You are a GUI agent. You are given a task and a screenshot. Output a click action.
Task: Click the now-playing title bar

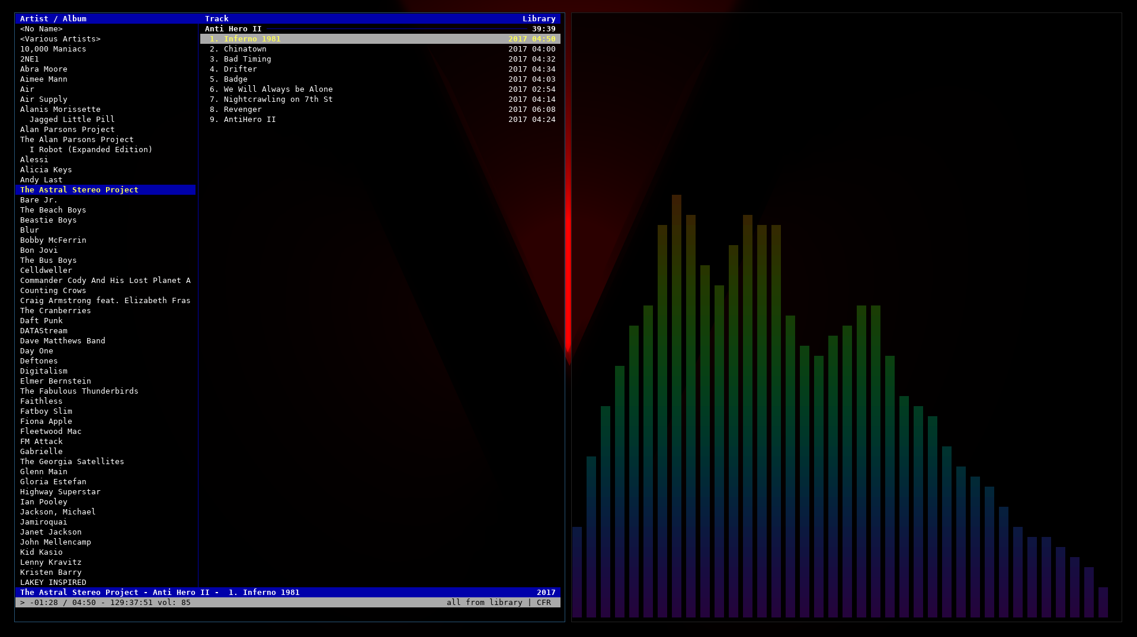coord(160,593)
